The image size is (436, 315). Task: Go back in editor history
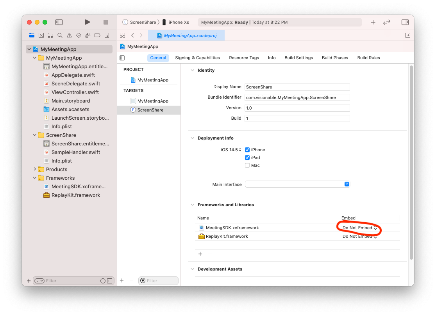tap(132, 35)
